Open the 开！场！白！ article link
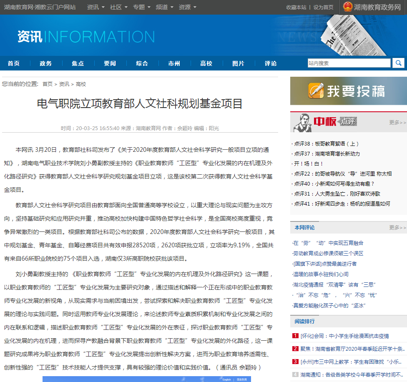Image resolution: width=407 pixels, height=382 pixels. 308,164
